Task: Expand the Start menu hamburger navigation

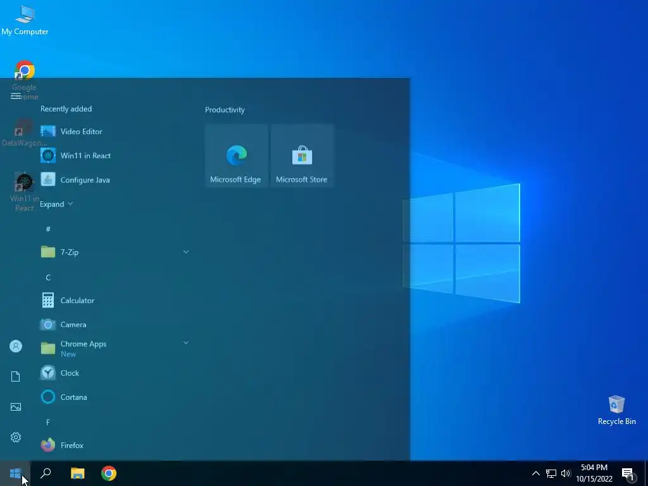Action: point(16,96)
